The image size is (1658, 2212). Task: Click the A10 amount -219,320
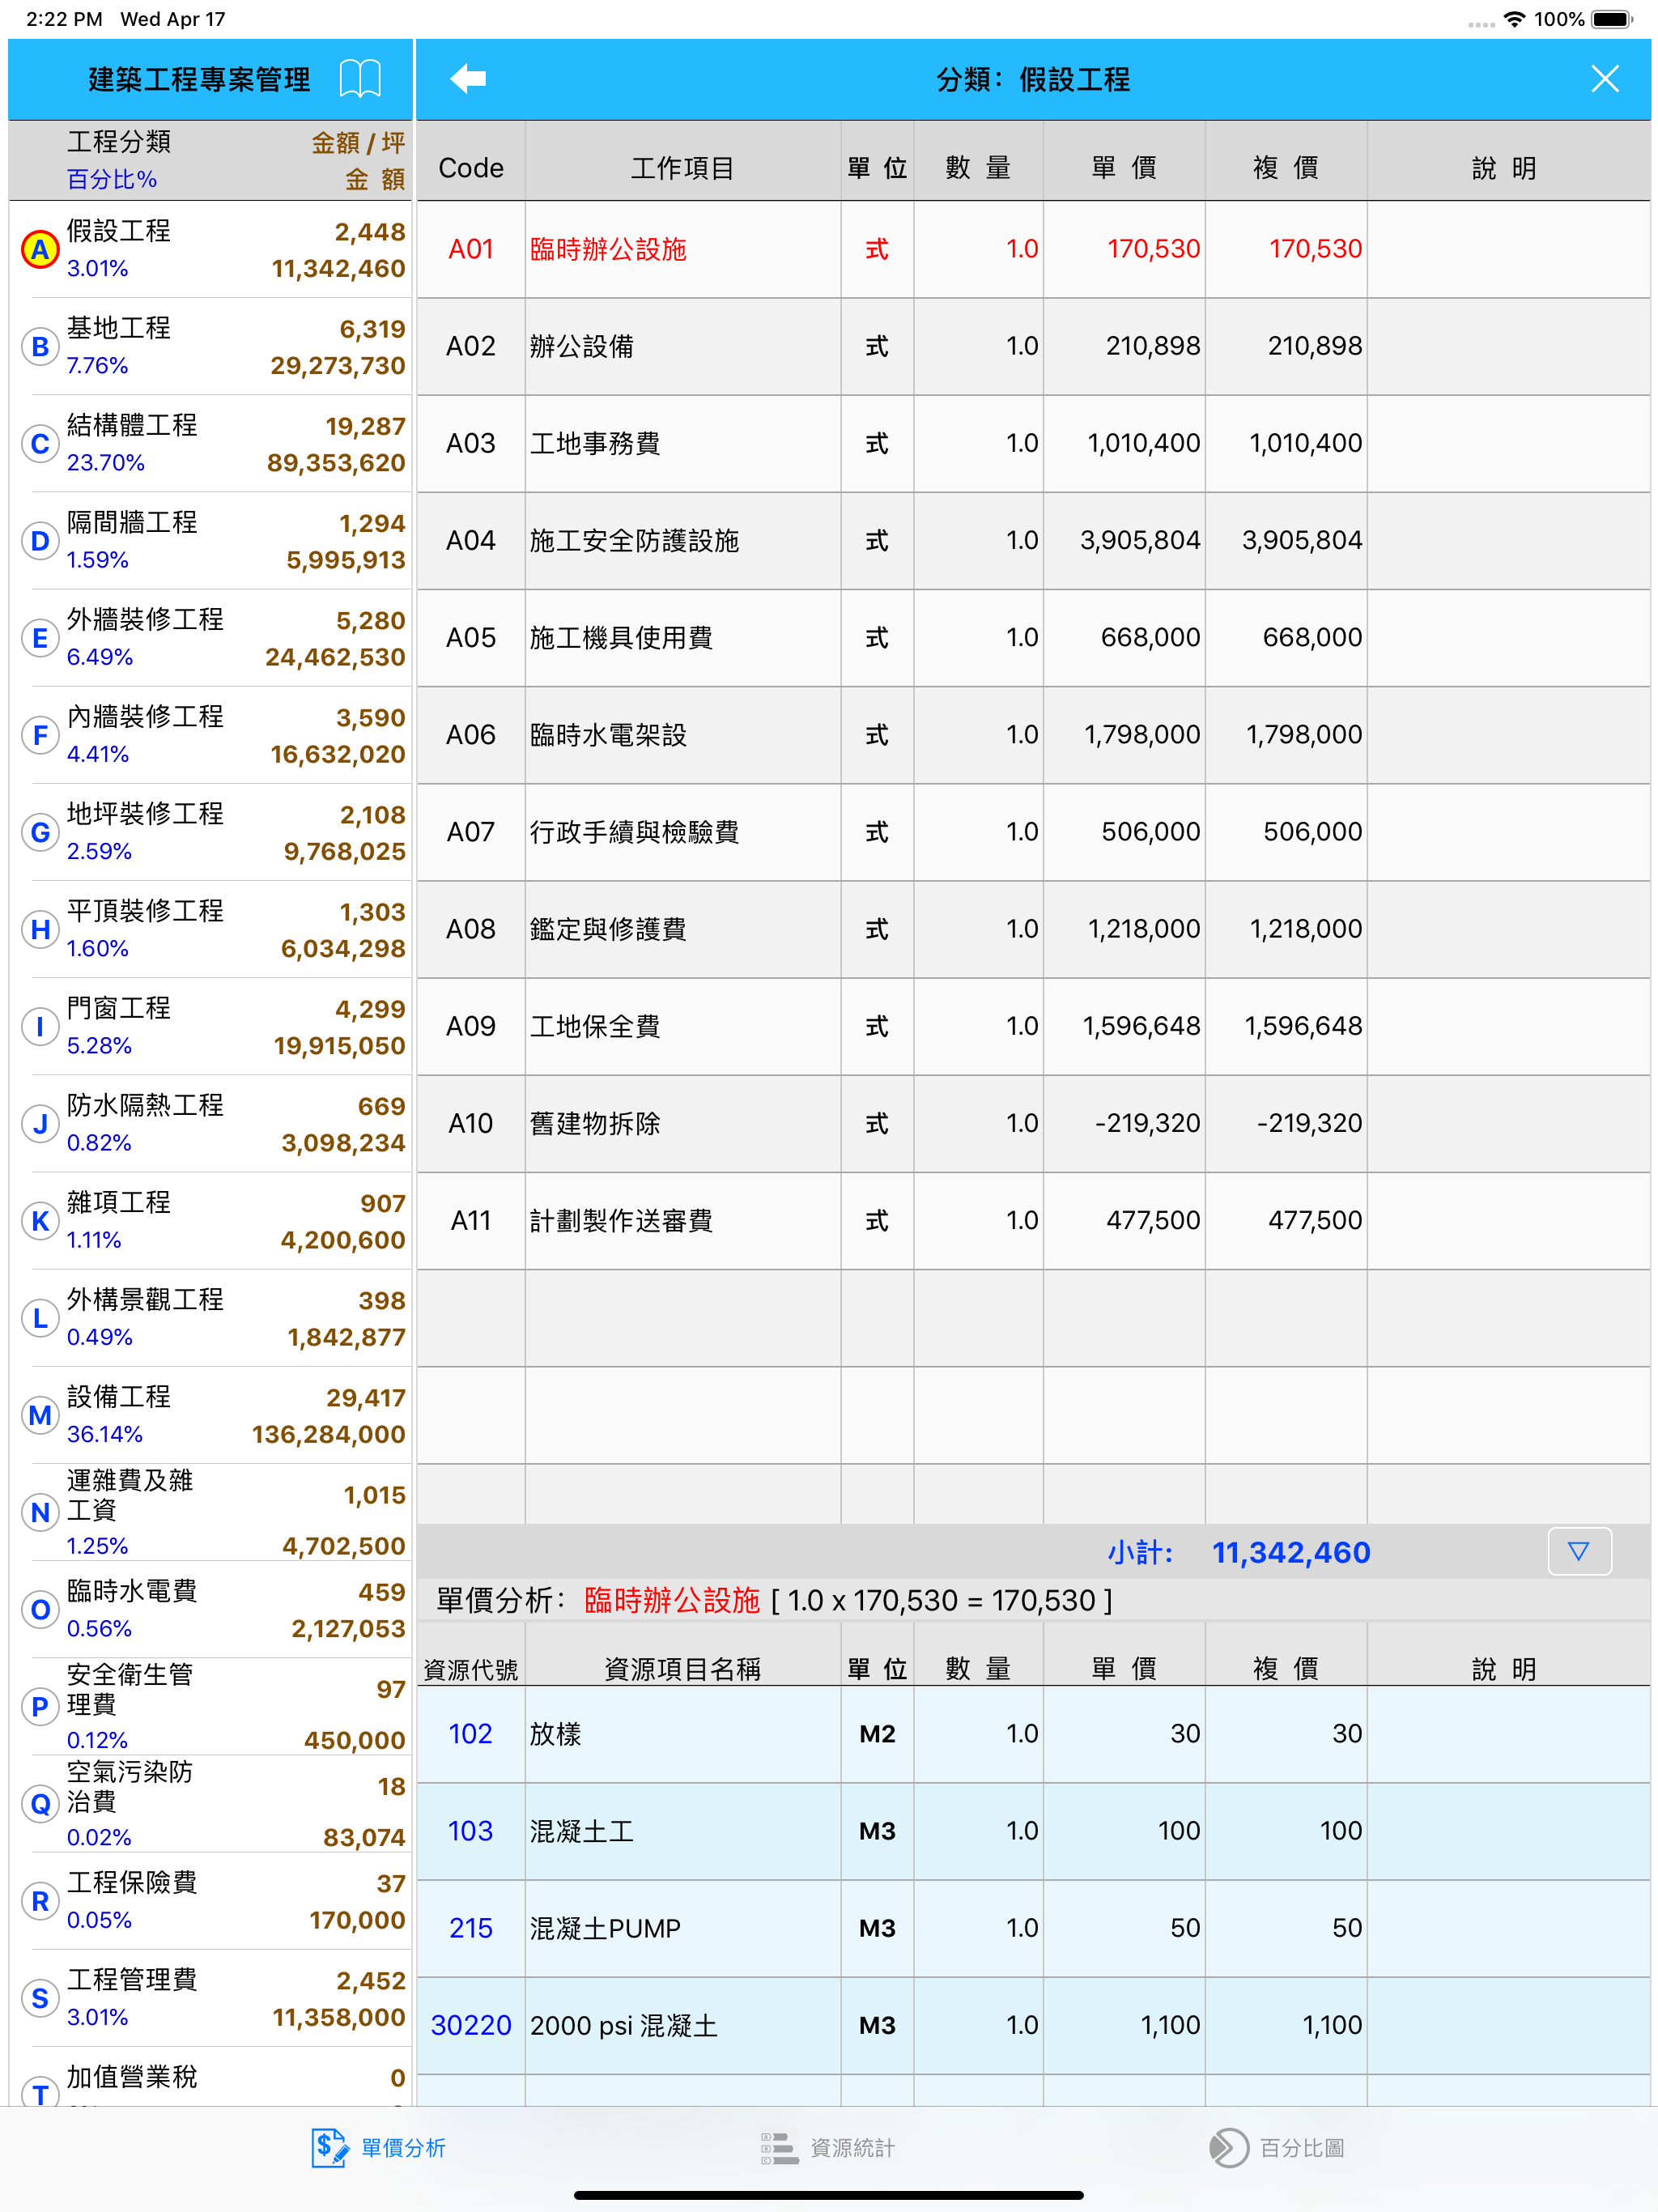(x=1309, y=1123)
